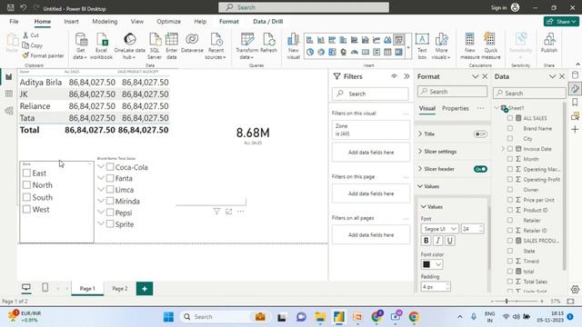The image size is (582, 327).
Task: Toggle the Slicer header switch
Action: coord(480,169)
